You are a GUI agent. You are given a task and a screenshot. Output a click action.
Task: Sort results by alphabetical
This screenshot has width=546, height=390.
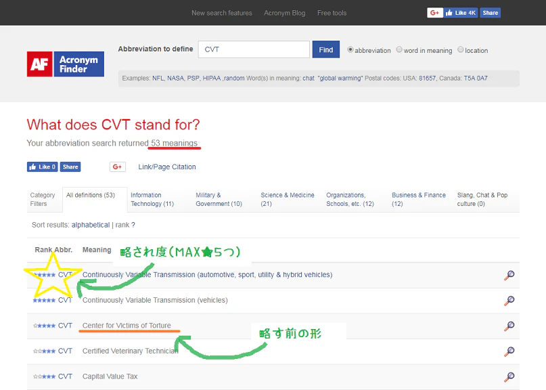pyautogui.click(x=91, y=225)
